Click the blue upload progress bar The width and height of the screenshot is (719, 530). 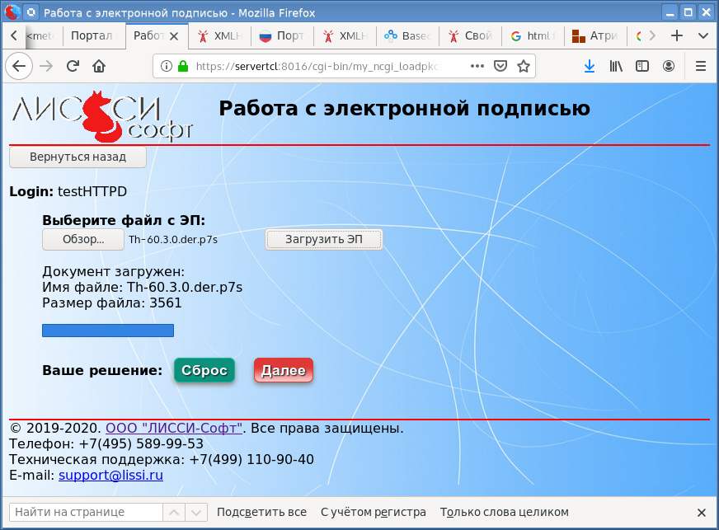[x=108, y=331]
